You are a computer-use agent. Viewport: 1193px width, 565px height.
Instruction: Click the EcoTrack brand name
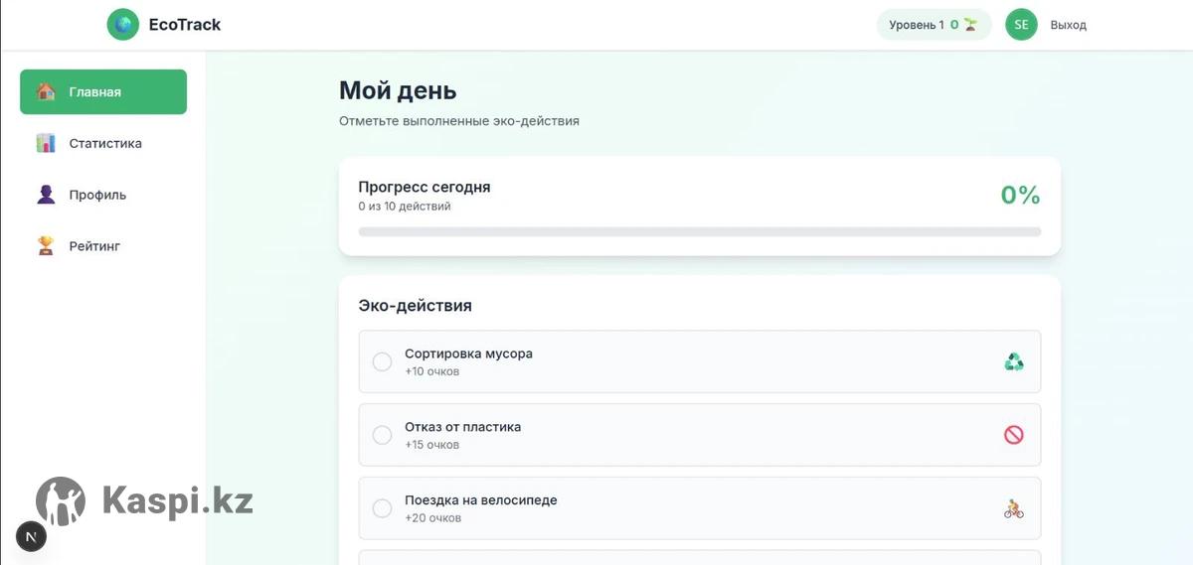coord(185,25)
